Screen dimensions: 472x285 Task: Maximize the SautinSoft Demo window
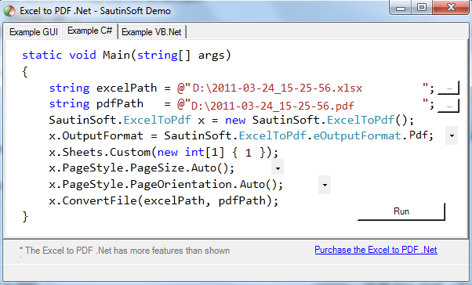(422, 8)
